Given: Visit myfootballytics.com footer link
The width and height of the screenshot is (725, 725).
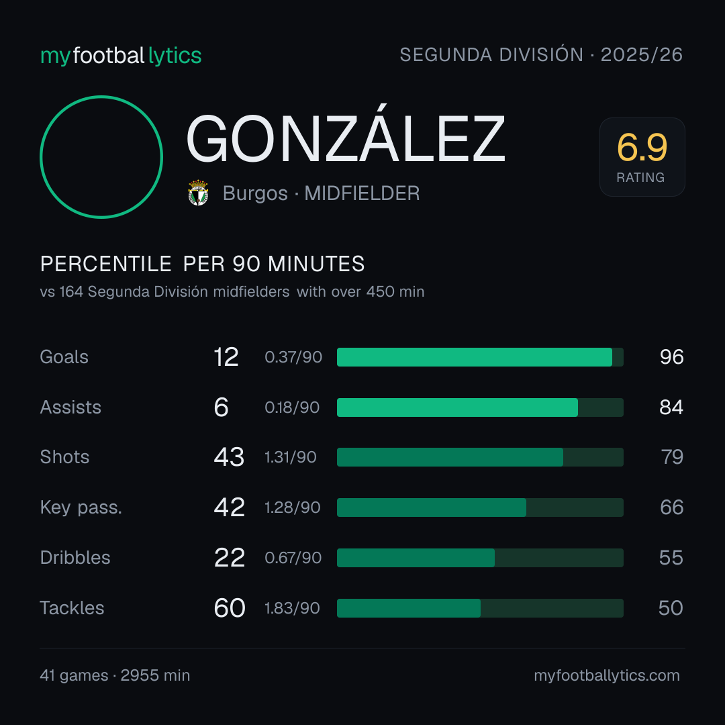Looking at the screenshot, I should pos(607,675).
